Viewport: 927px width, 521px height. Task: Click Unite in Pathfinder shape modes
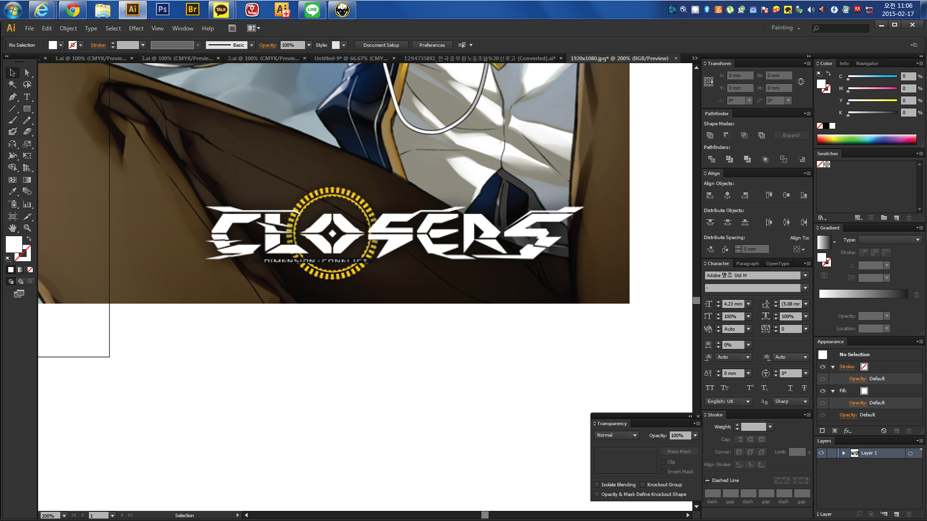tap(710, 135)
